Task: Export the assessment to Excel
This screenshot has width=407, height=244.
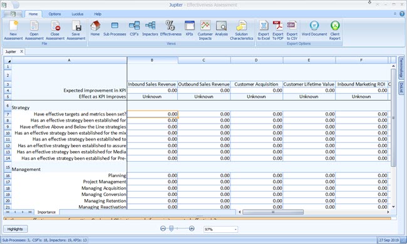Action: click(264, 31)
